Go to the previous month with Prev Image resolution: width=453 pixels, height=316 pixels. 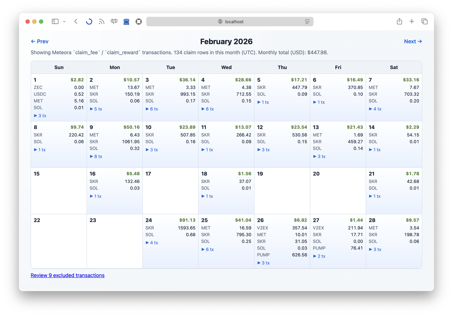tap(40, 41)
